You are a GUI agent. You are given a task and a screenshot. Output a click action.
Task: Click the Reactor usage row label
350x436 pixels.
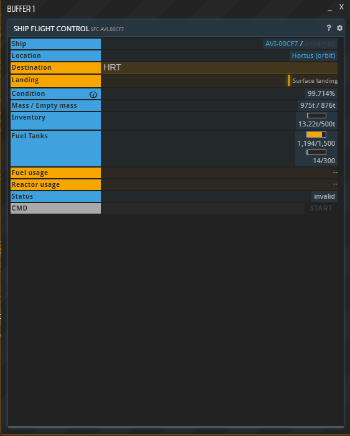[x=55, y=184]
